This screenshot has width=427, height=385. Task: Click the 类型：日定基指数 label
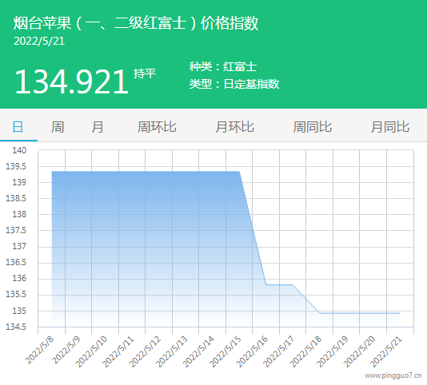click(x=234, y=84)
